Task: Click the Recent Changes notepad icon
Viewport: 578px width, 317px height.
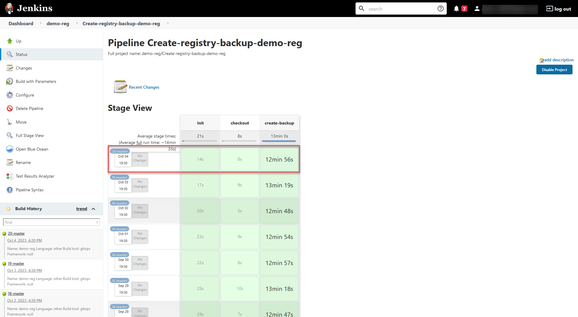Action: pyautogui.click(x=120, y=87)
